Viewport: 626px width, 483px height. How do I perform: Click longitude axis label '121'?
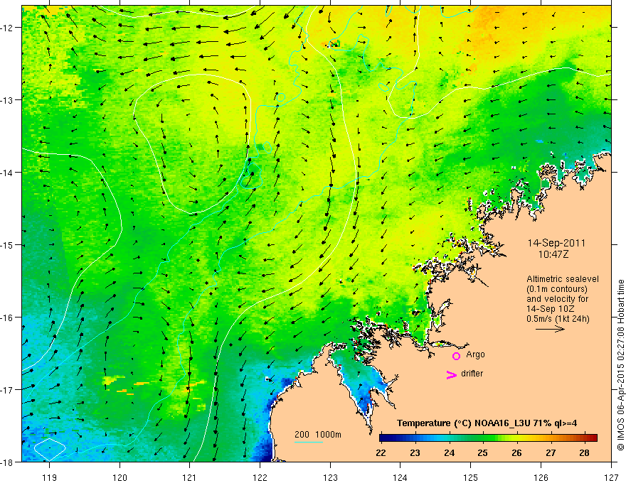190,478
